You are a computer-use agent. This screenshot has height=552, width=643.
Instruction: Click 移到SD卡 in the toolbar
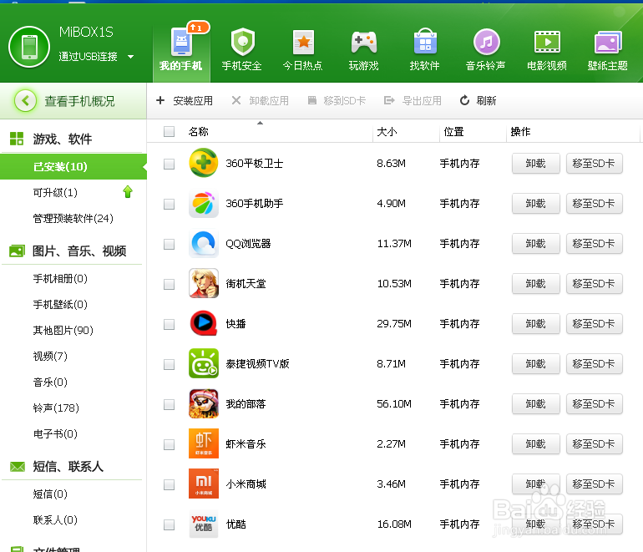[337, 100]
